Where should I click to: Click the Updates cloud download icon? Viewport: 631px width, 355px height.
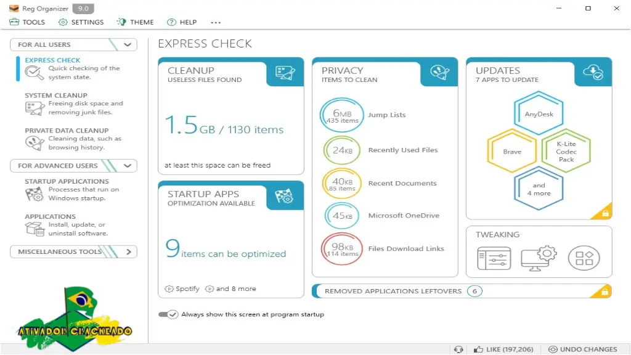point(593,73)
